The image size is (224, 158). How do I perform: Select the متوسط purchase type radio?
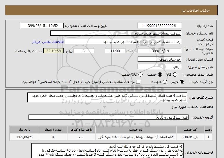tap(165, 82)
